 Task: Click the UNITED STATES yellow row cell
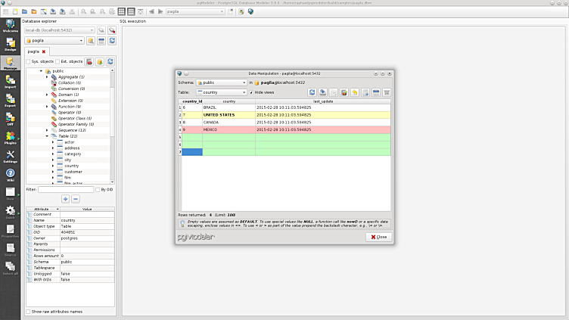(x=228, y=115)
